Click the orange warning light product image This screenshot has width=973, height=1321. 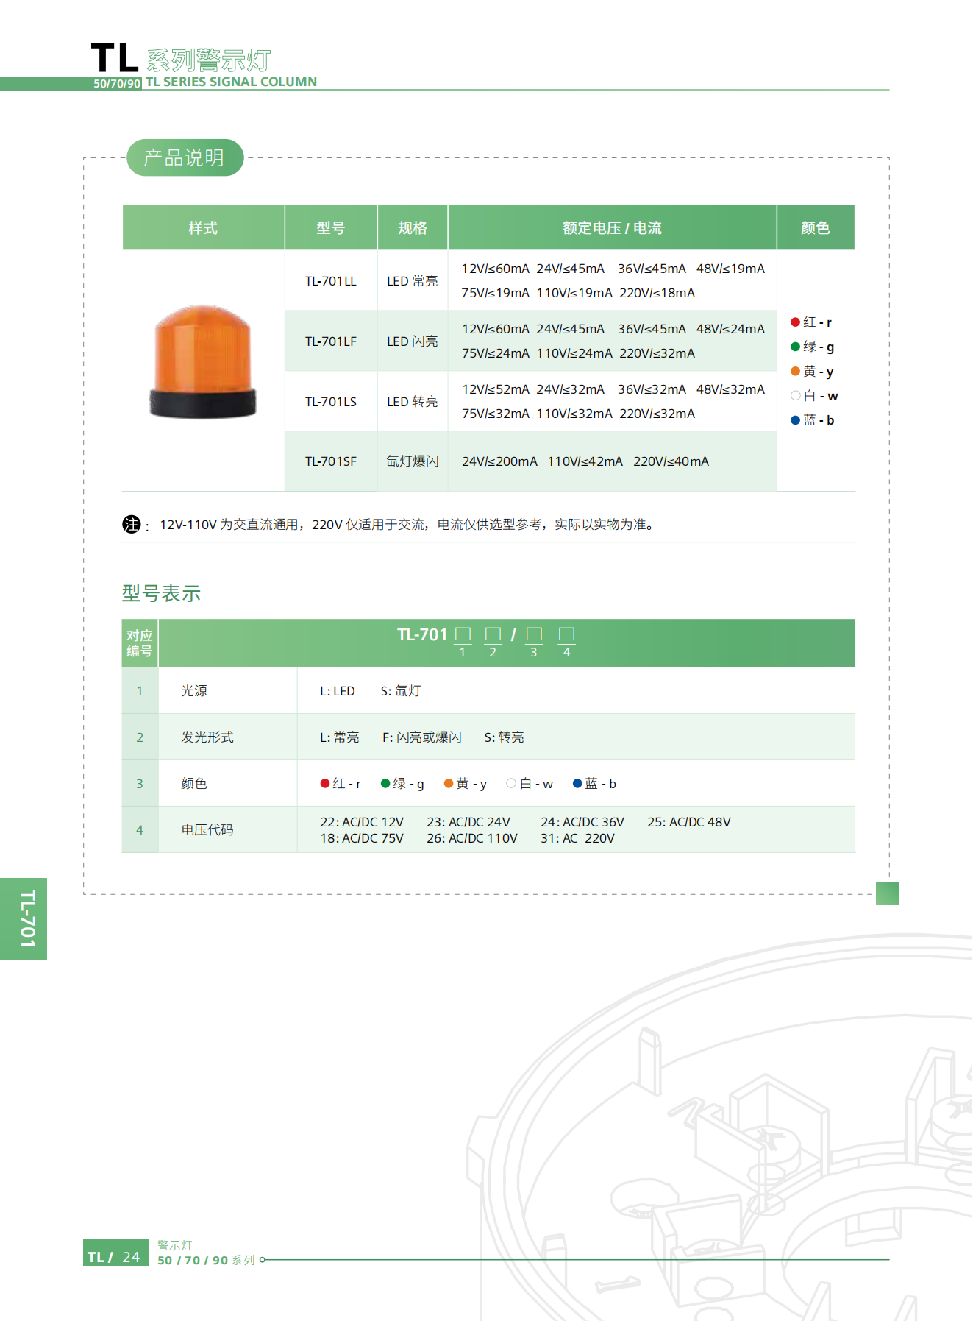click(202, 361)
